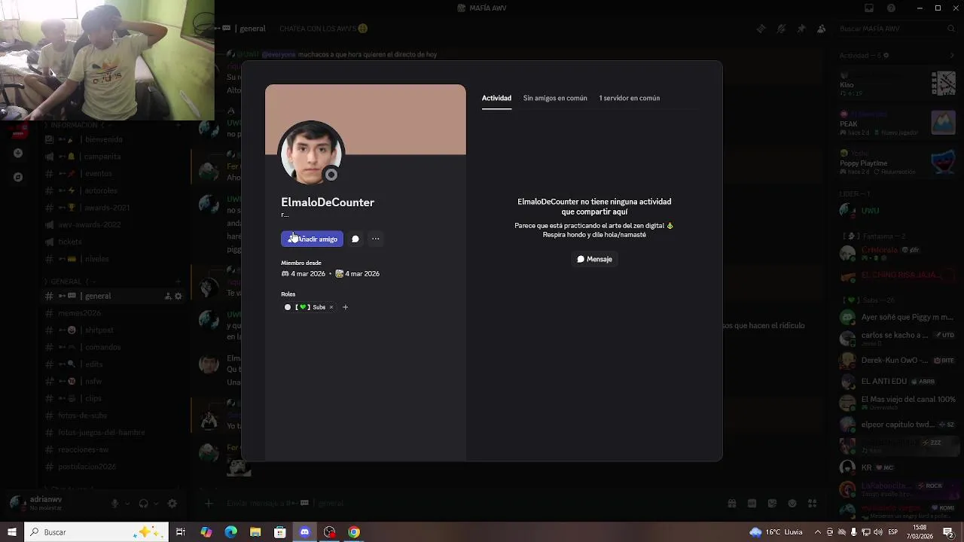Remove the Subs role with the x
The width and height of the screenshot is (964, 542).
[x=331, y=307]
